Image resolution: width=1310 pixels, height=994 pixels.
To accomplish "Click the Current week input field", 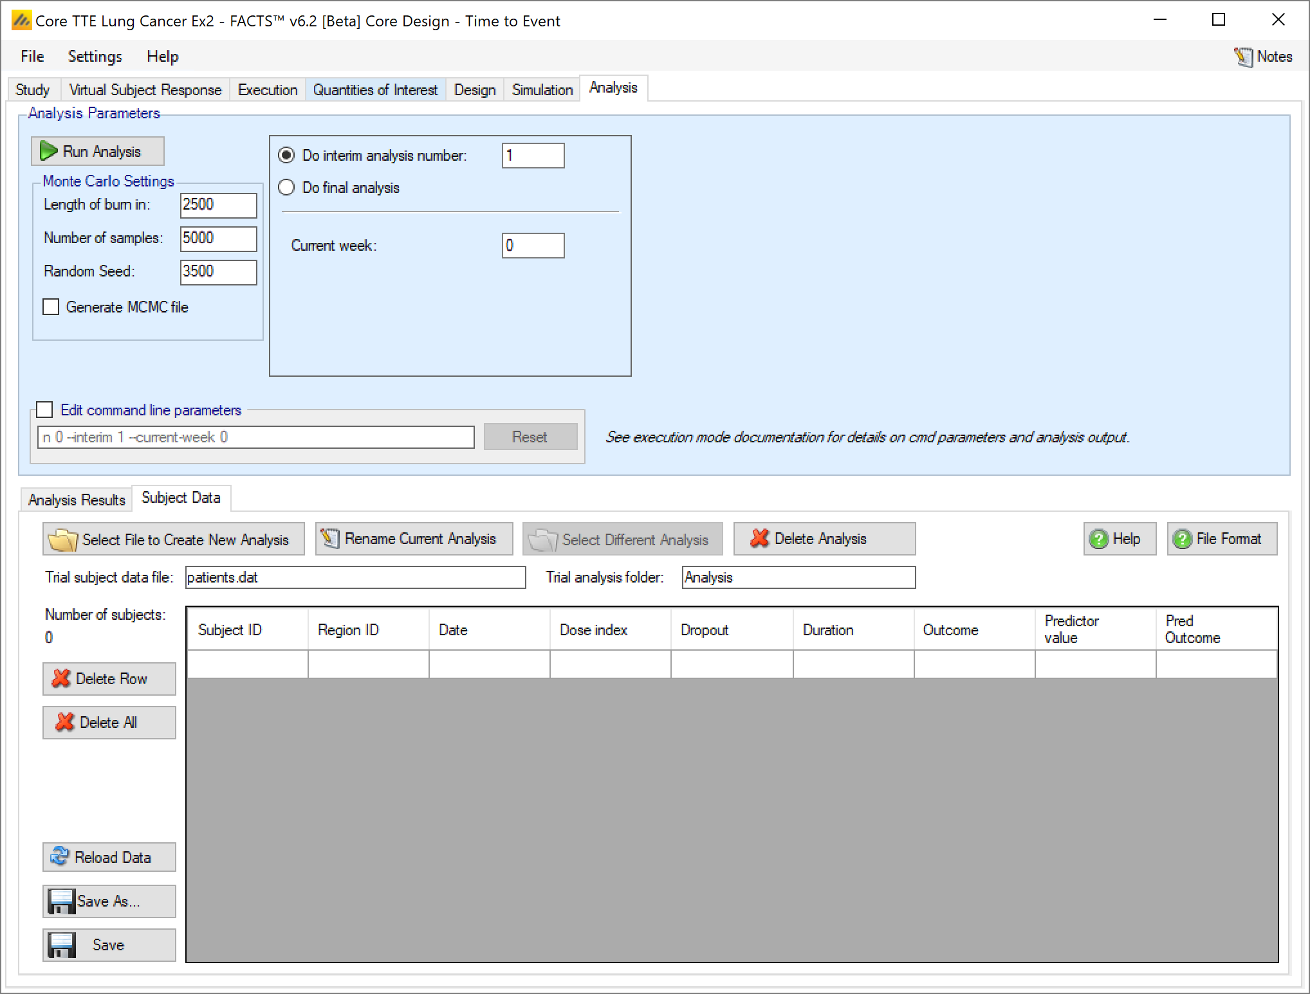I will point(533,245).
